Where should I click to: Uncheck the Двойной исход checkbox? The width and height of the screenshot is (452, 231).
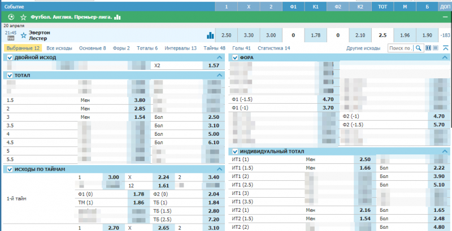pyautogui.click(x=9, y=57)
